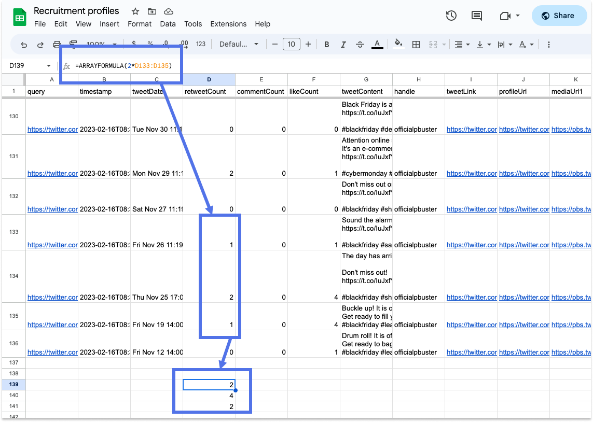
Task: Select column G header
Action: click(366, 79)
